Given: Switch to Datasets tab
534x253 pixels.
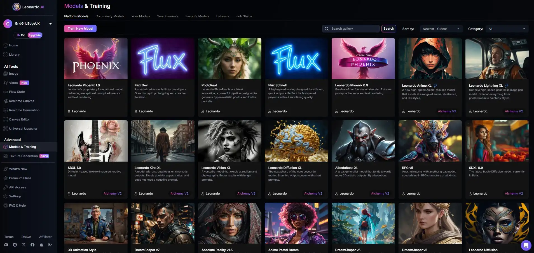Looking at the screenshot, I should [x=222, y=16].
